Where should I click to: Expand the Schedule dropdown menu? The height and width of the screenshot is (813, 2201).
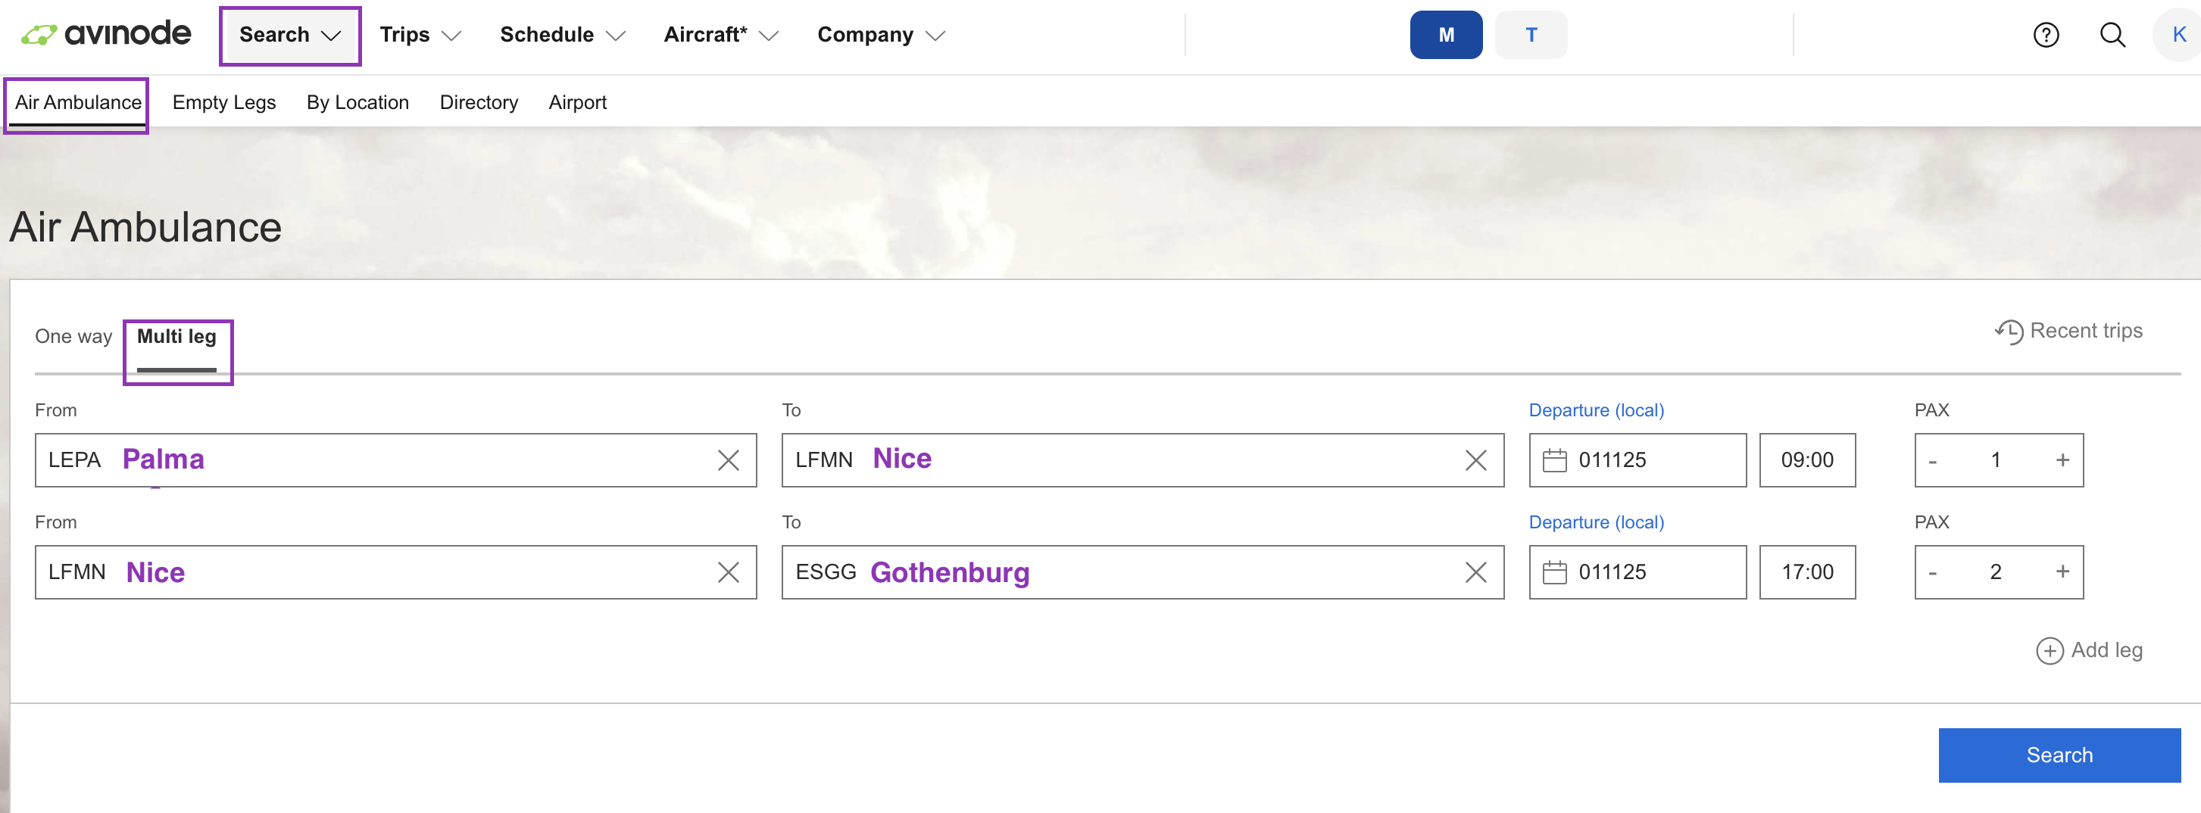562,35
